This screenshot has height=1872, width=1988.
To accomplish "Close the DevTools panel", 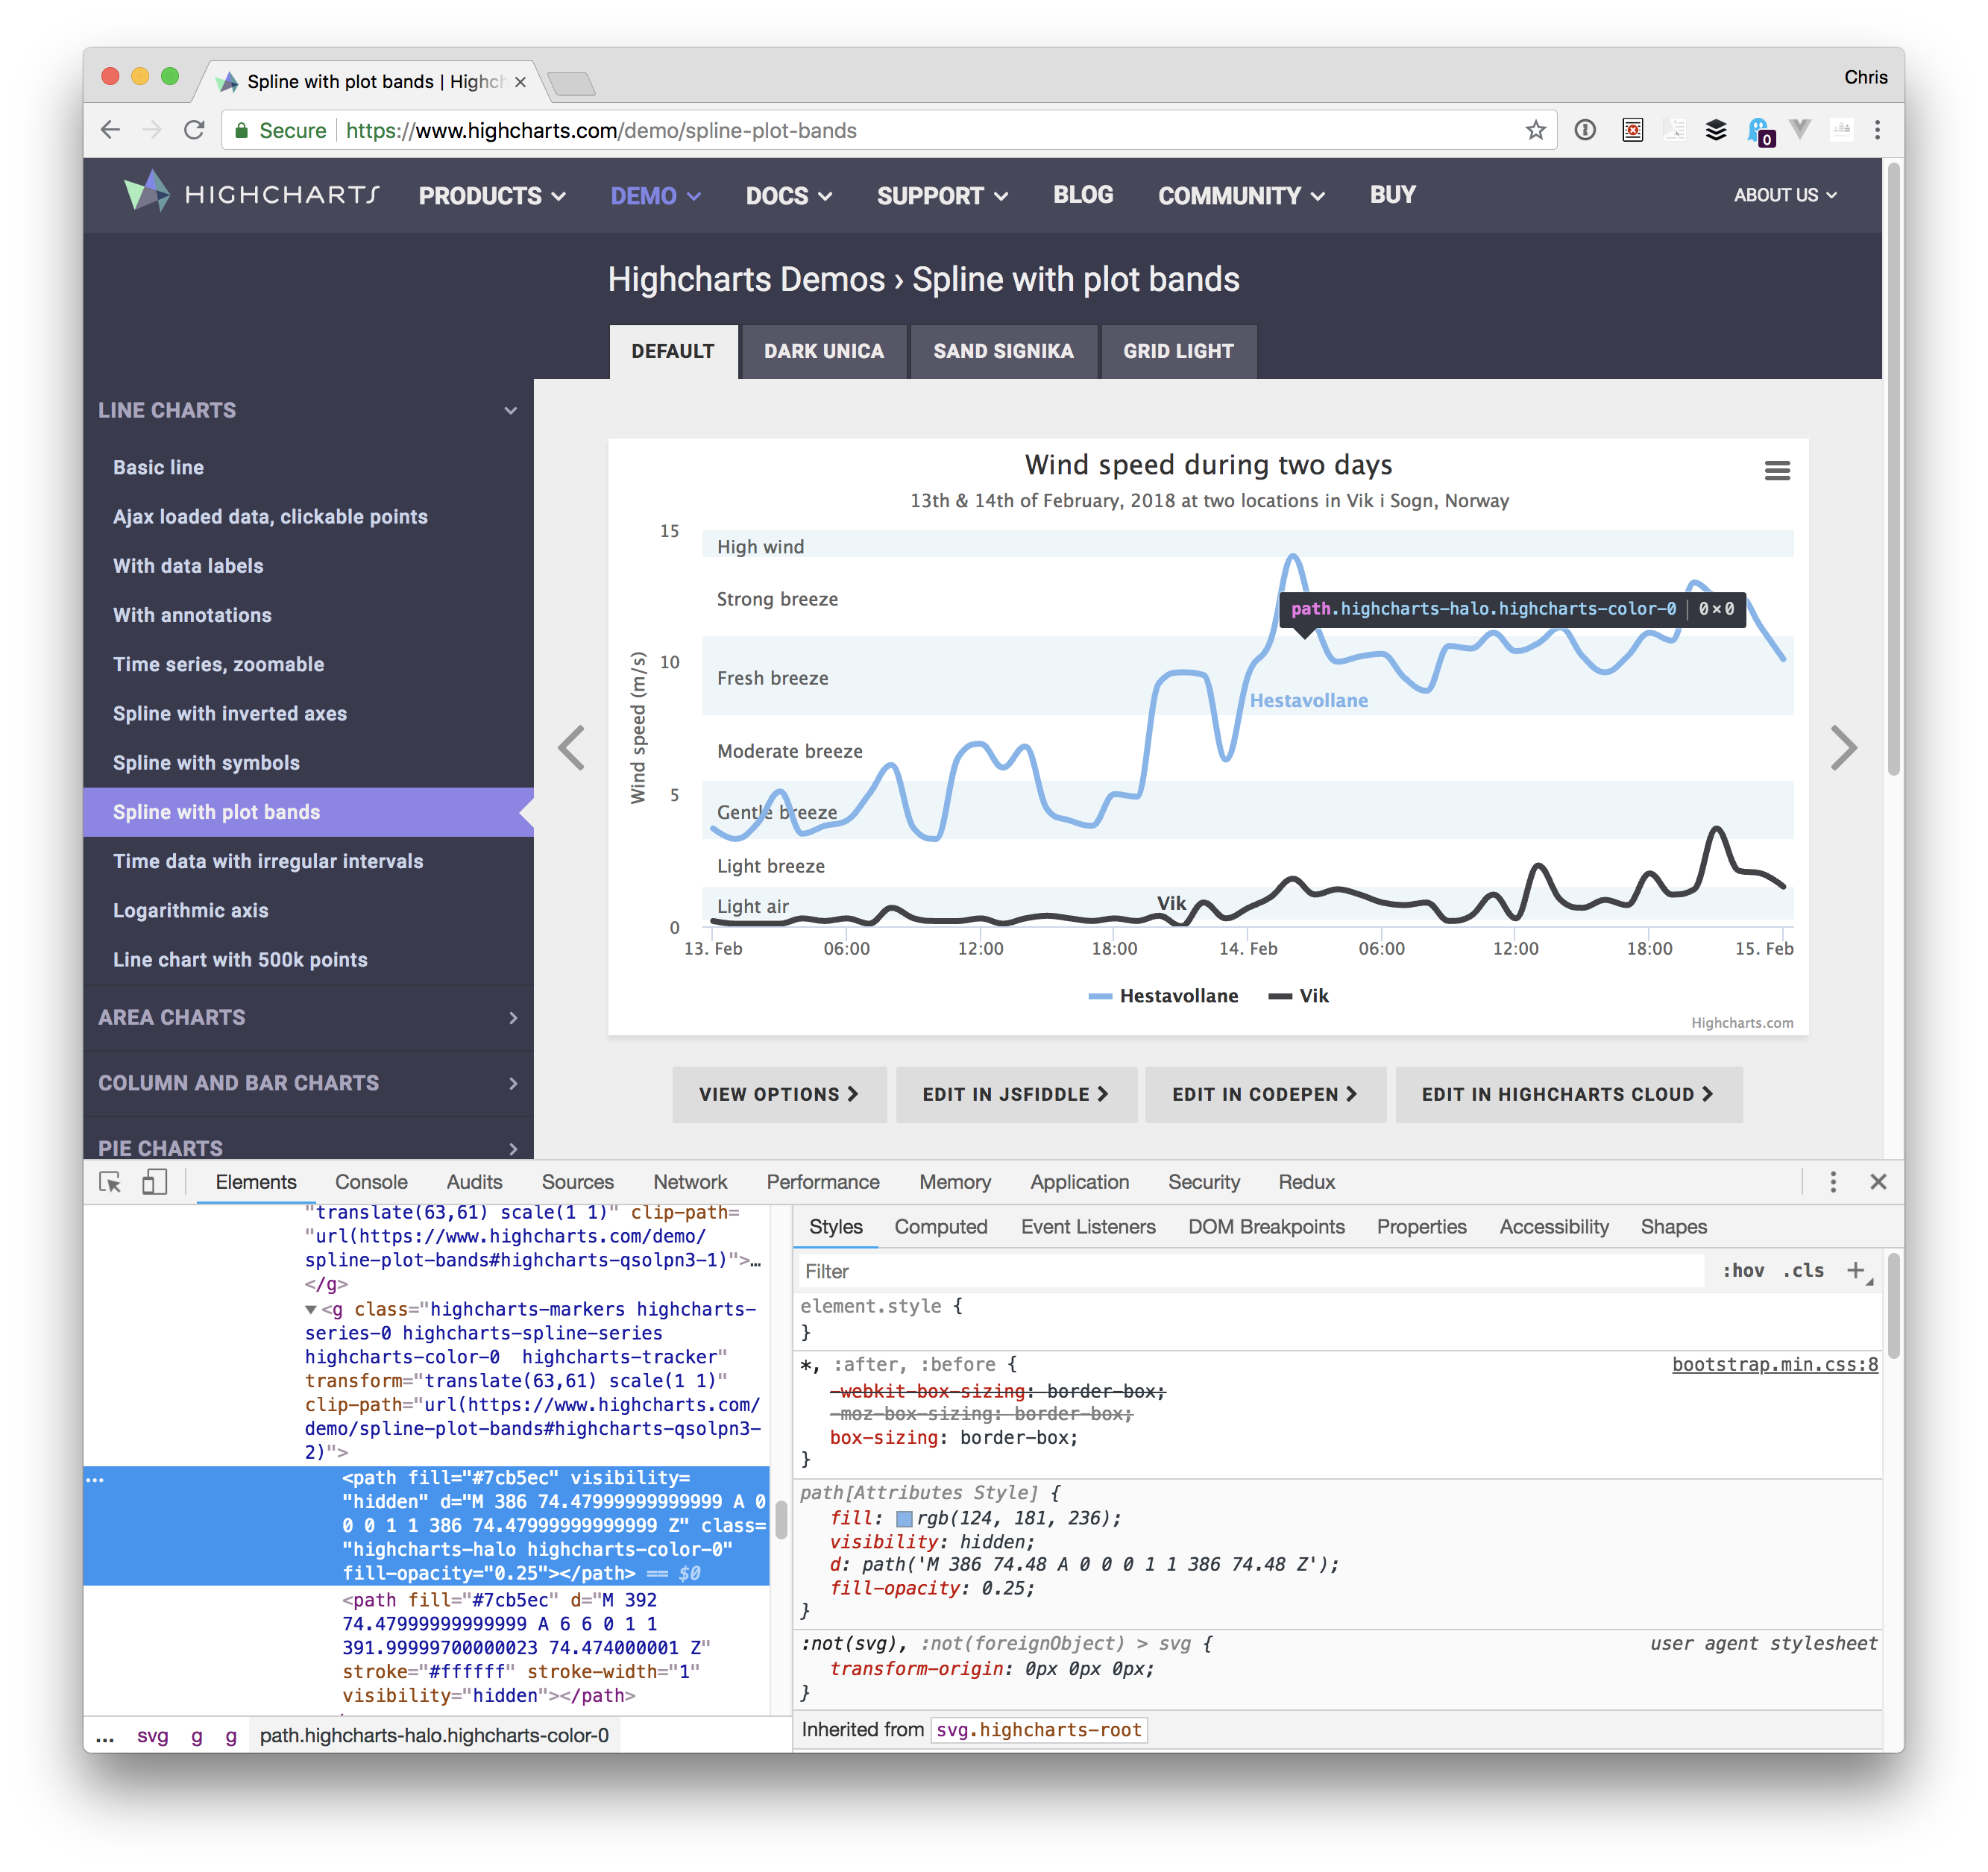I will click(1878, 1182).
